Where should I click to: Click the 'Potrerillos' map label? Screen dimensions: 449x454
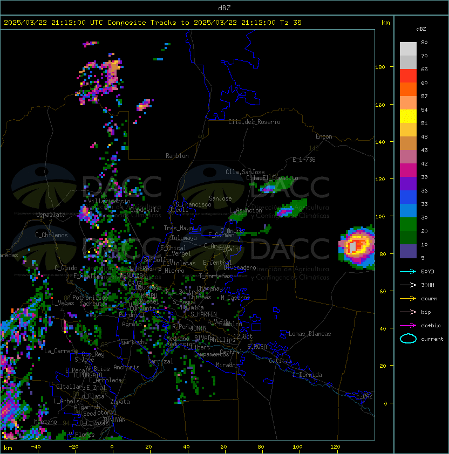pos(90,297)
